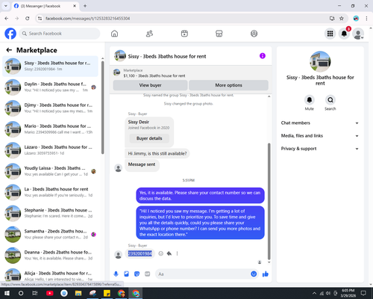Expand Media, files and links section

click(x=320, y=136)
